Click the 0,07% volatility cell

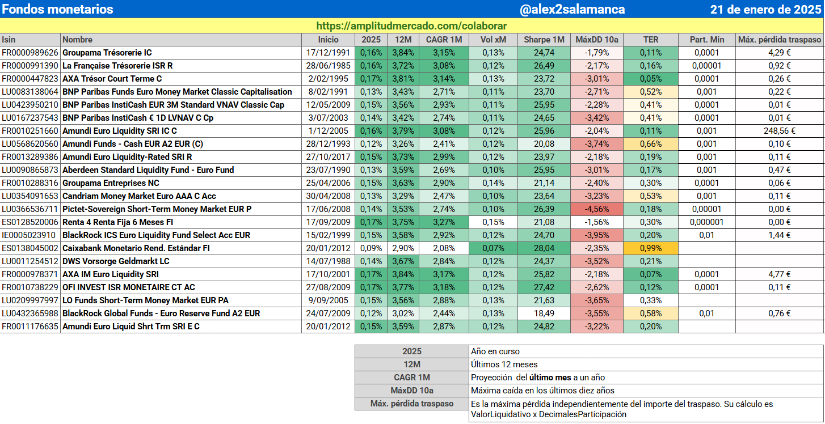pos(493,248)
